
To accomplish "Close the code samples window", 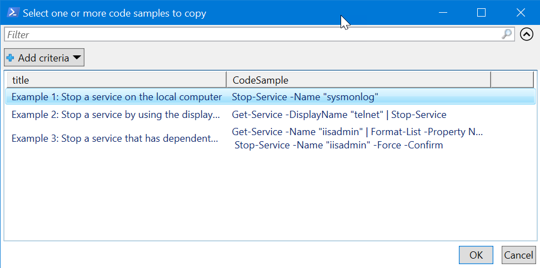I will tap(521, 13).
